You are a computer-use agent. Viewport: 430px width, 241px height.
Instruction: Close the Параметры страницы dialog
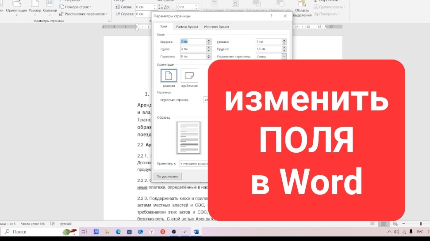(x=285, y=16)
